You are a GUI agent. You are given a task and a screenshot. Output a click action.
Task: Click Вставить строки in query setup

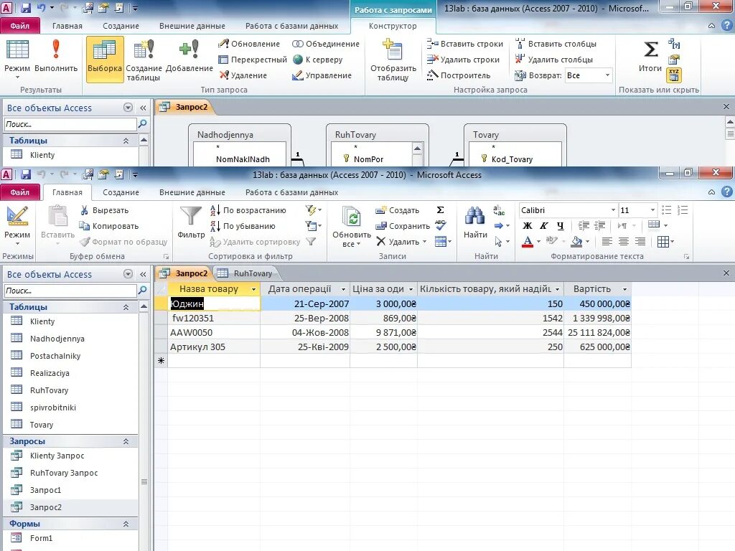464,44
